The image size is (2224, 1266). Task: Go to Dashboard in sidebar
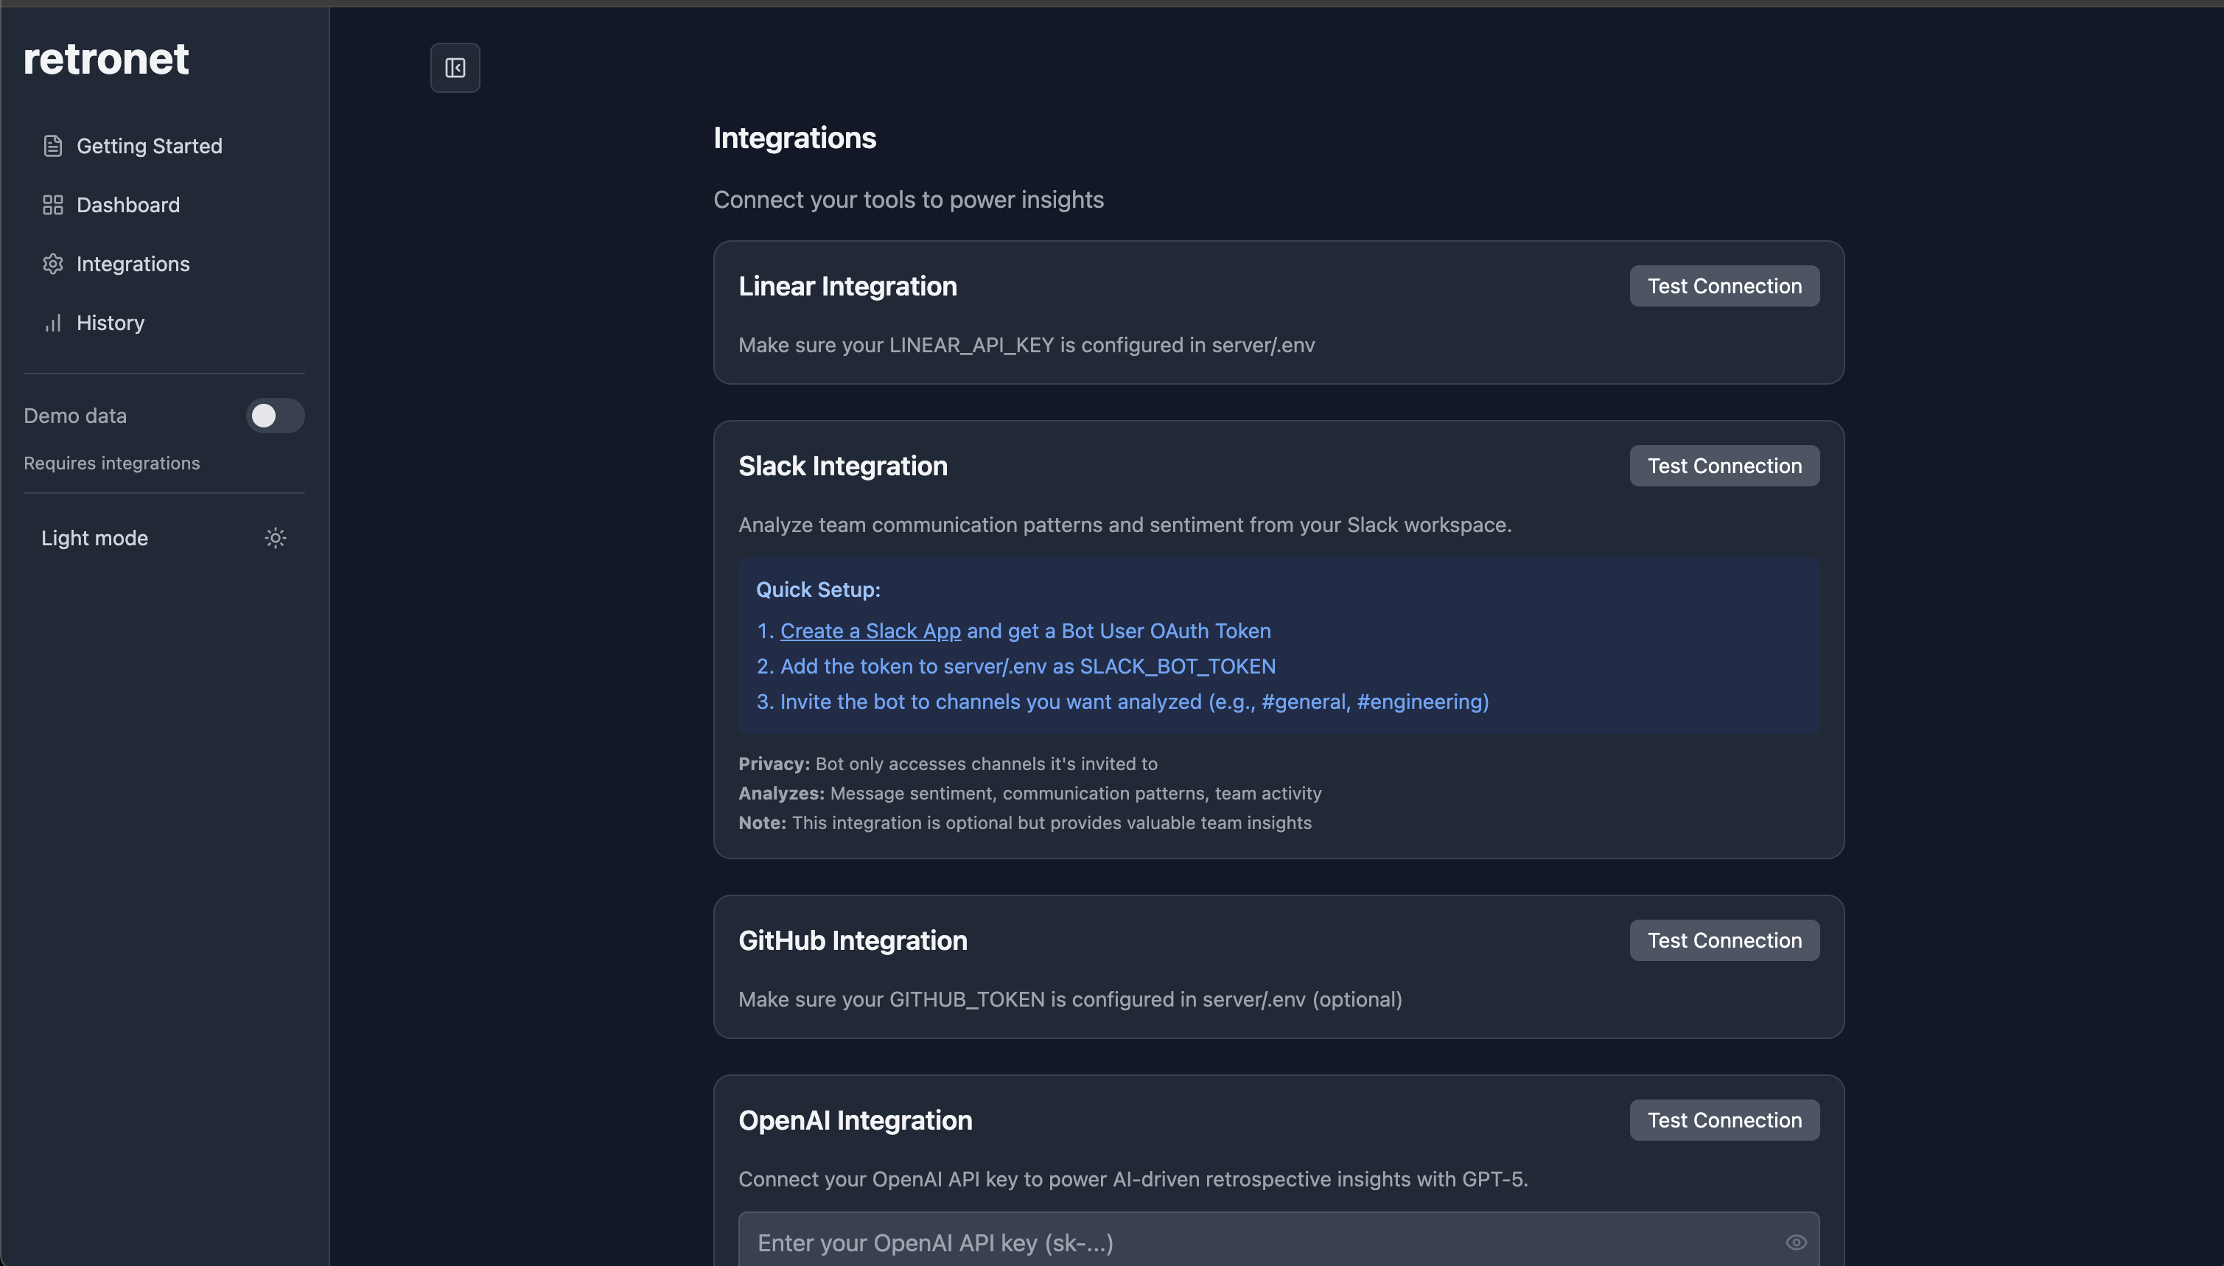point(129,205)
